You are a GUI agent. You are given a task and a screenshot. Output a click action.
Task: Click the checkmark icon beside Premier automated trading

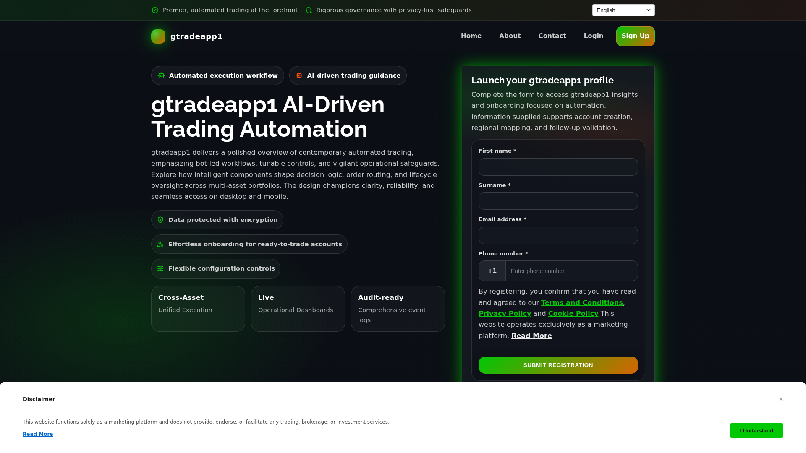click(155, 10)
